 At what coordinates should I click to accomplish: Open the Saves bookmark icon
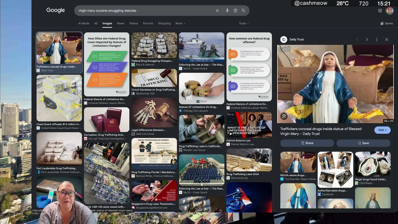coord(382,23)
